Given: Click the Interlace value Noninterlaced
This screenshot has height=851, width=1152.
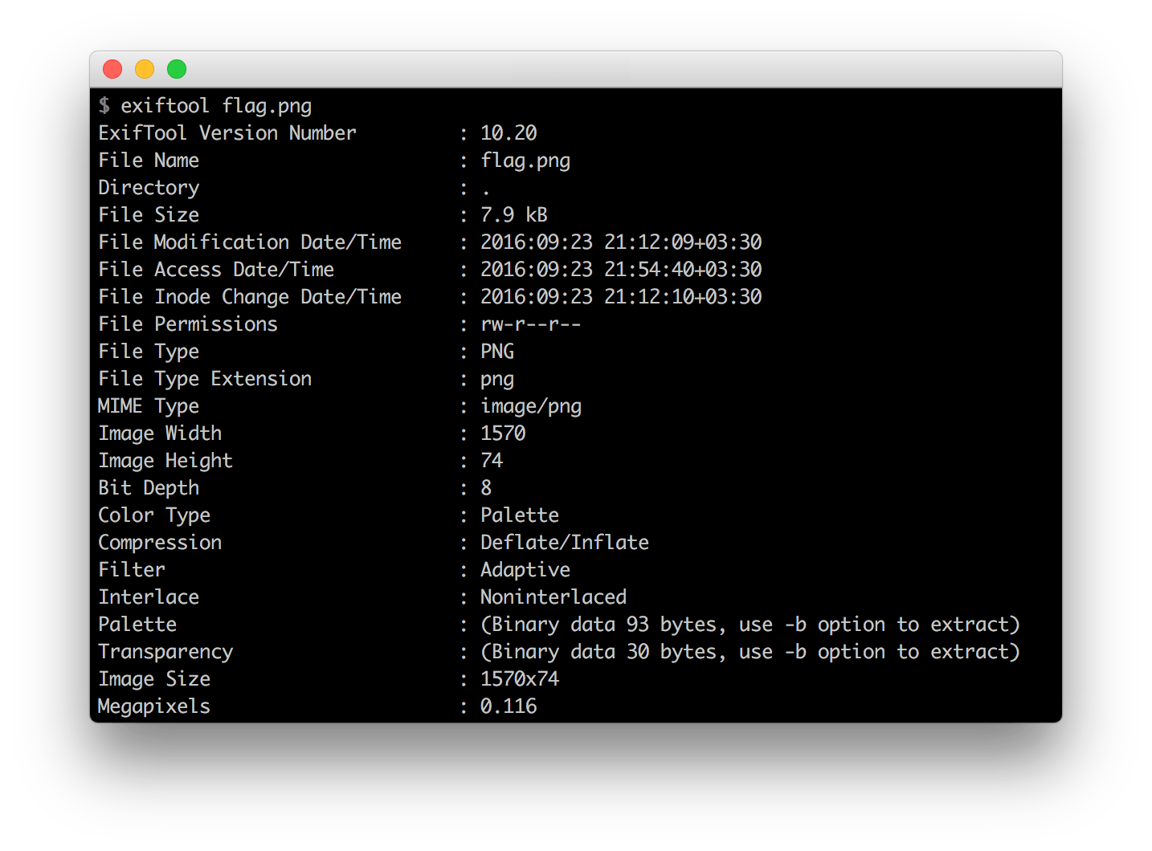Looking at the screenshot, I should [554, 597].
